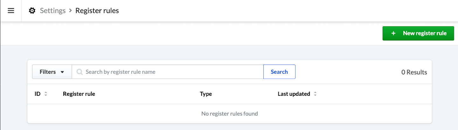Click the magnifying glass search icon
458x130 pixels.
tap(80, 72)
